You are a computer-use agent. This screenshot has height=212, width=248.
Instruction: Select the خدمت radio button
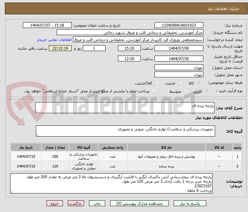pos(181,83)
